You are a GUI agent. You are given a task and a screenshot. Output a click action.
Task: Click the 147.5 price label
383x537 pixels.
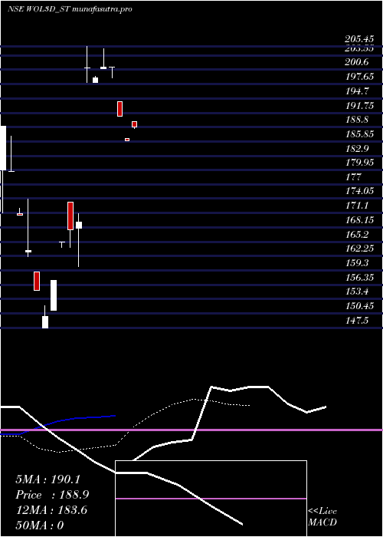357,321
